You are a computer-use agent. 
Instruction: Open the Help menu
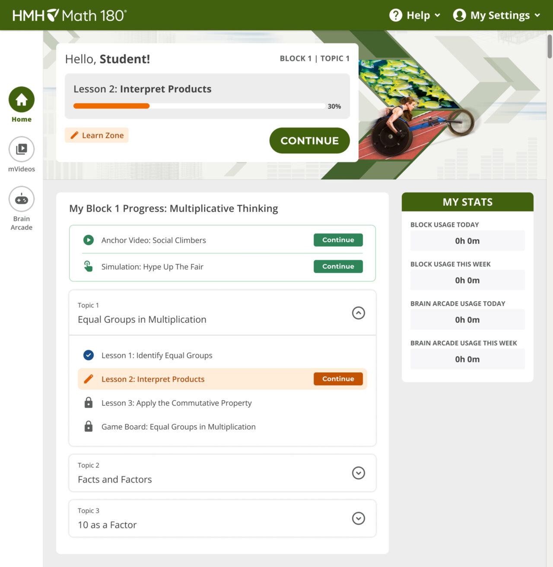pyautogui.click(x=418, y=15)
